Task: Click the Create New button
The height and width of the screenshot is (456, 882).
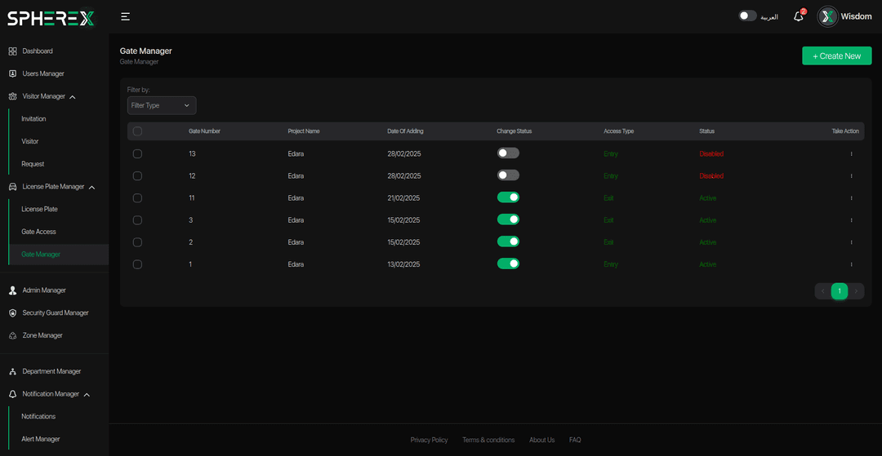Action: pos(836,55)
